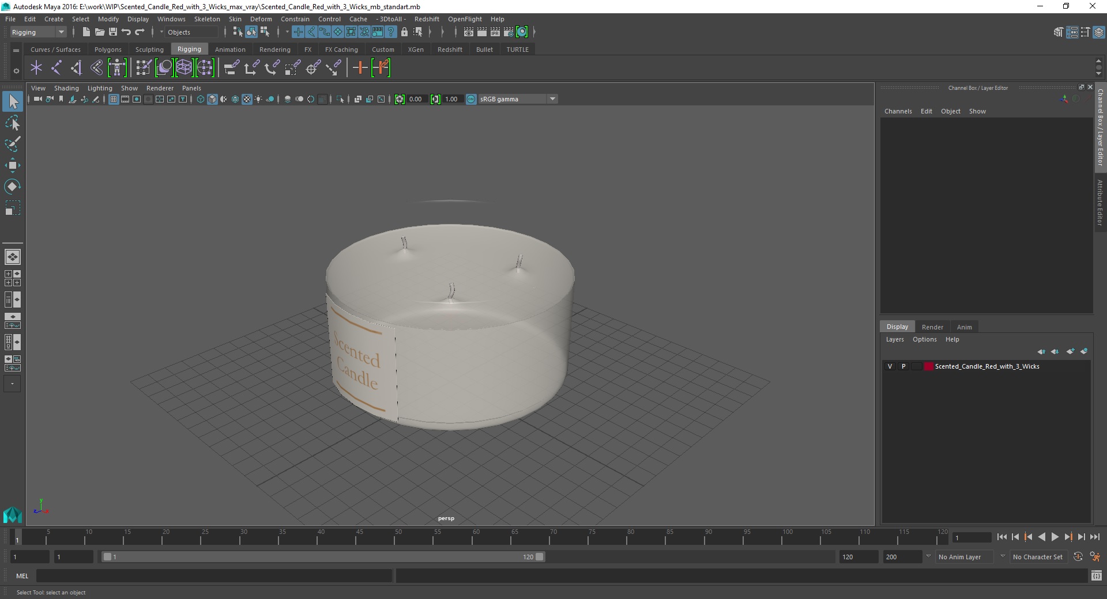The width and height of the screenshot is (1107, 599).
Task: Click the Save scene icon
Action: (113, 32)
